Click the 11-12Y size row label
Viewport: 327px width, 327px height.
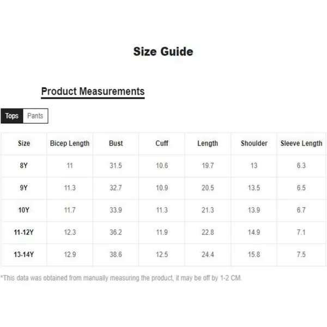click(x=24, y=232)
